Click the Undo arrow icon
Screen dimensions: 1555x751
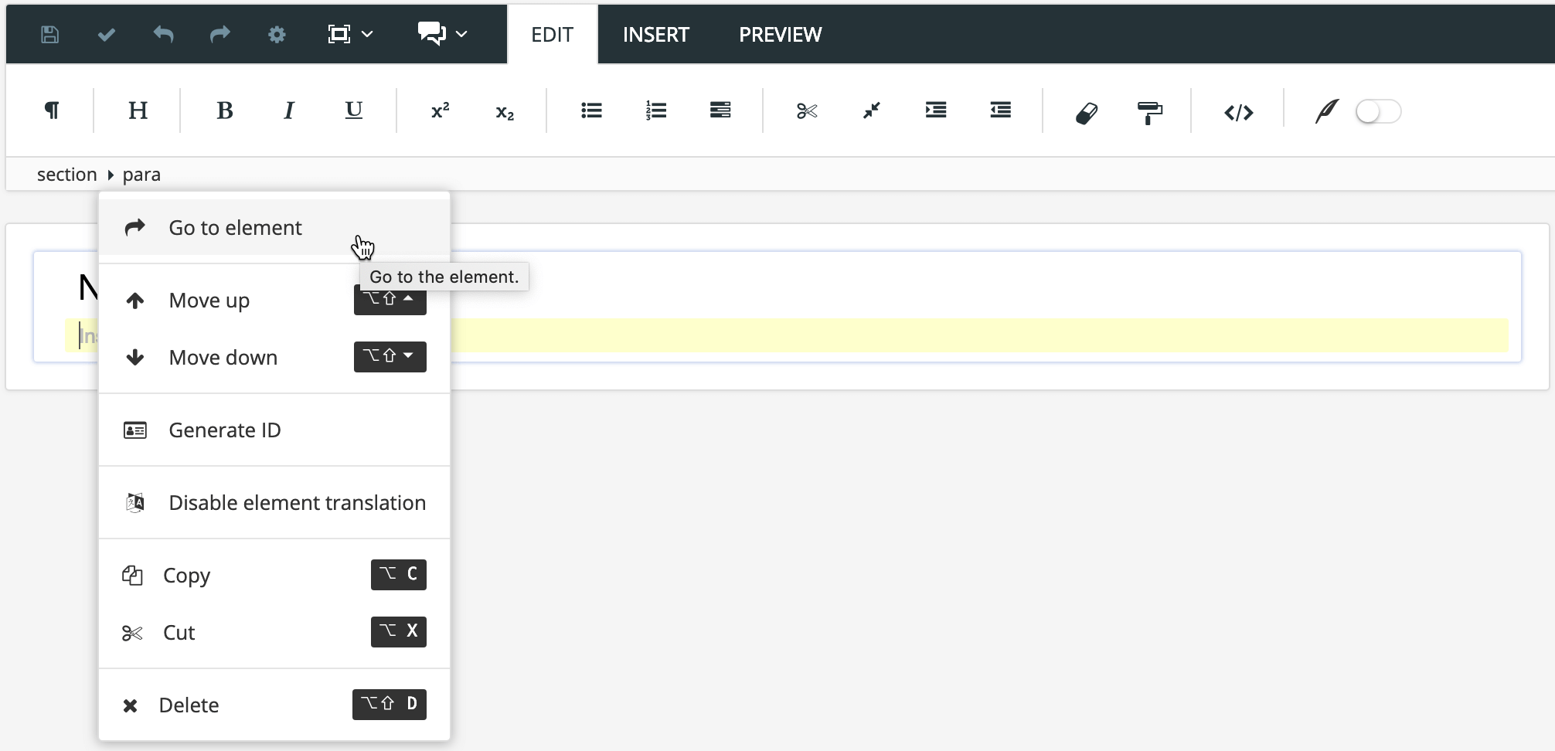(x=163, y=35)
